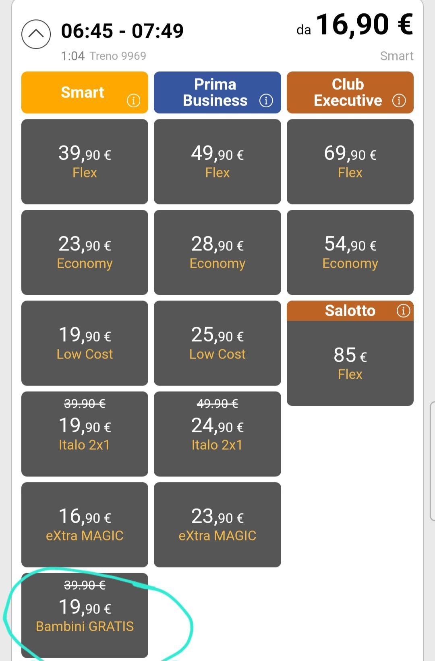The height and width of the screenshot is (661, 435).
Task: Select the Bambini GRATIS fare
Action: click(85, 615)
